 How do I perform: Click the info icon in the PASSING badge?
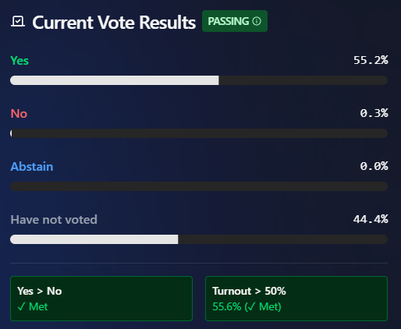tap(257, 21)
